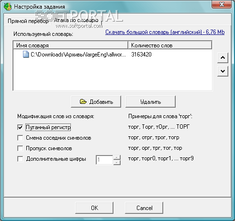Confirm settings with the OK button

pyautogui.click(x=94, y=208)
